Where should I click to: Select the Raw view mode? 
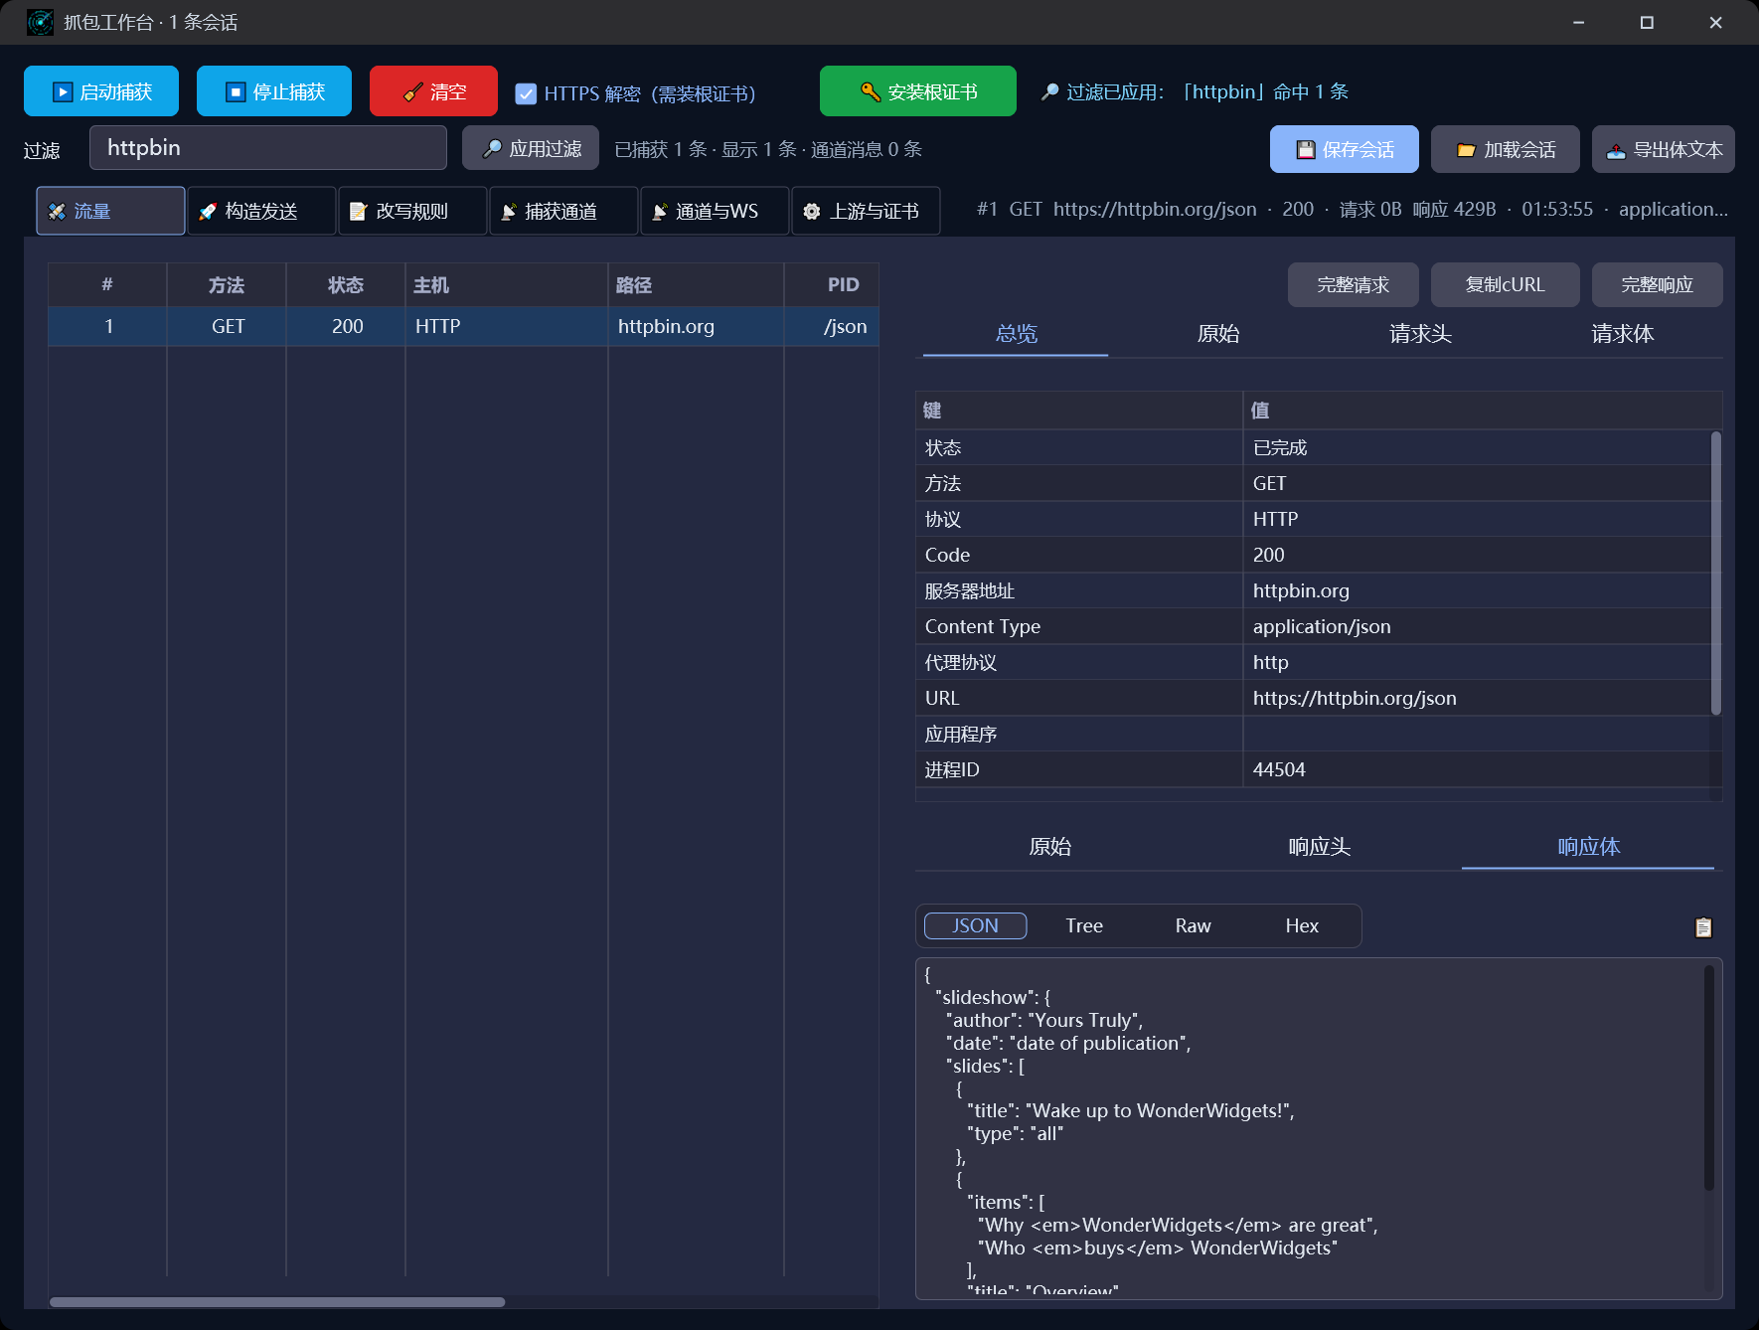[1193, 925]
